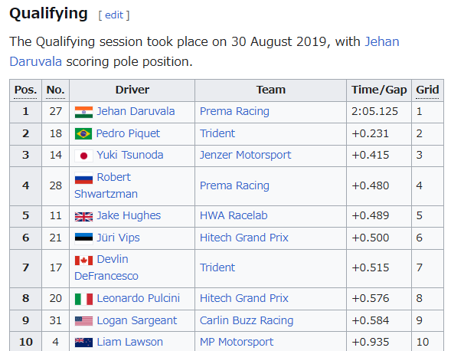
Task: Open the Jenzer Motorsport team link
Action: click(245, 156)
